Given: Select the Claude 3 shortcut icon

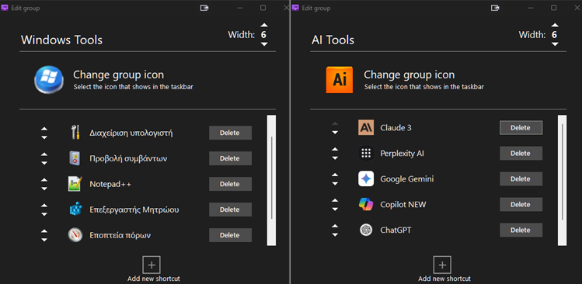Looking at the screenshot, I should (x=366, y=127).
